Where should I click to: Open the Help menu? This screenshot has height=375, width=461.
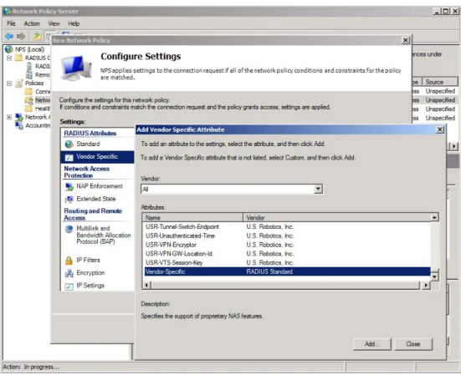(x=74, y=23)
